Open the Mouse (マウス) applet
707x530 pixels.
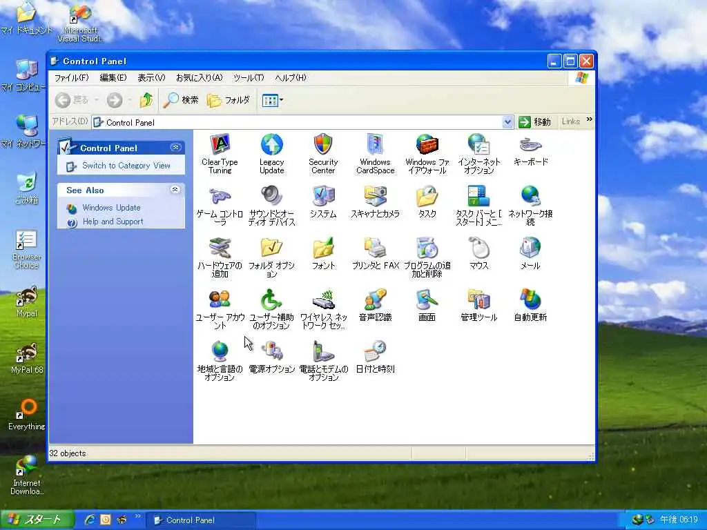479,253
